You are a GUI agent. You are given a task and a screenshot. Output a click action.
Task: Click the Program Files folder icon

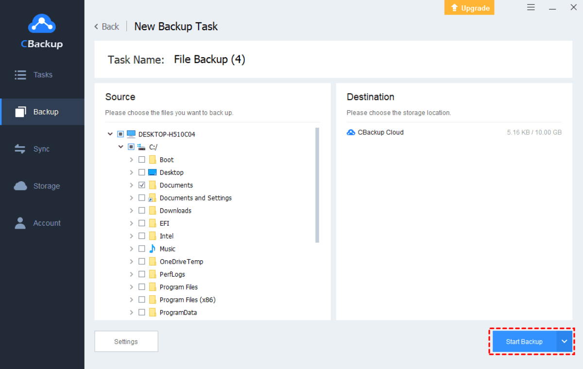click(153, 287)
